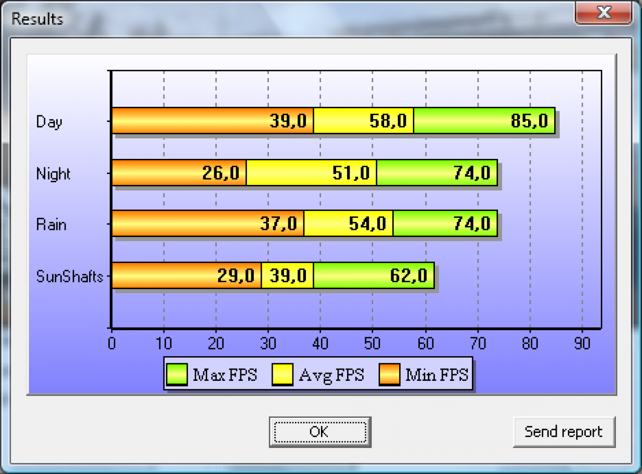Click axis label 40
Screen dimensions: 642x474
(320, 343)
